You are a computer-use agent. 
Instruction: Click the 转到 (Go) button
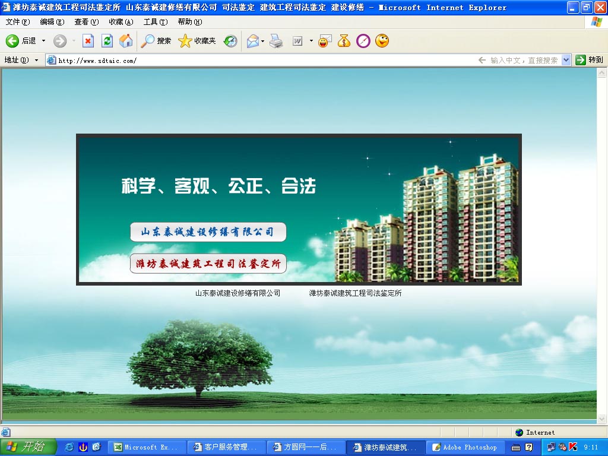point(589,60)
